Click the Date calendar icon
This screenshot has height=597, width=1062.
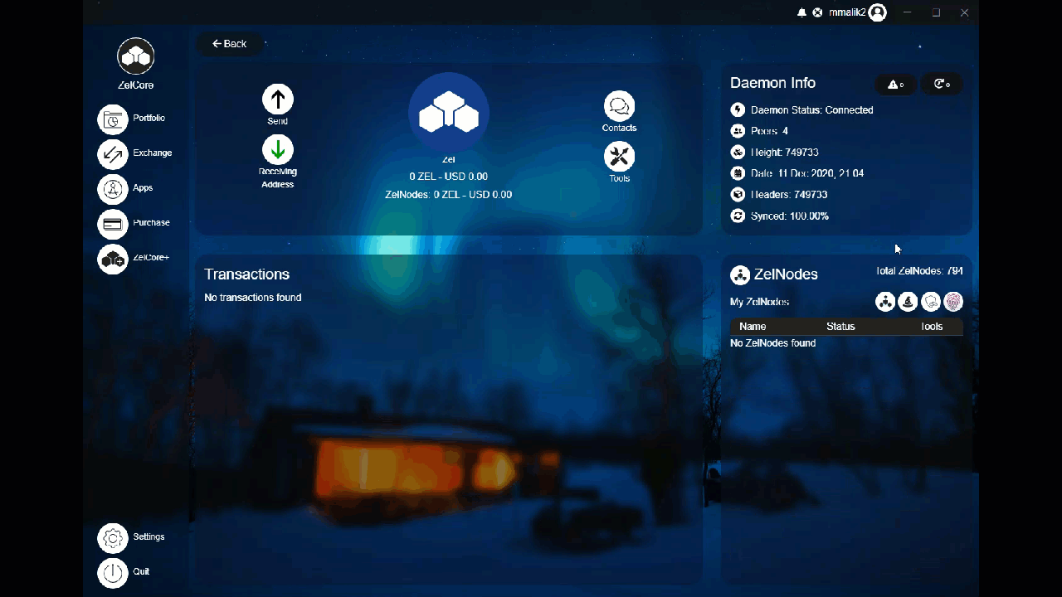[738, 173]
